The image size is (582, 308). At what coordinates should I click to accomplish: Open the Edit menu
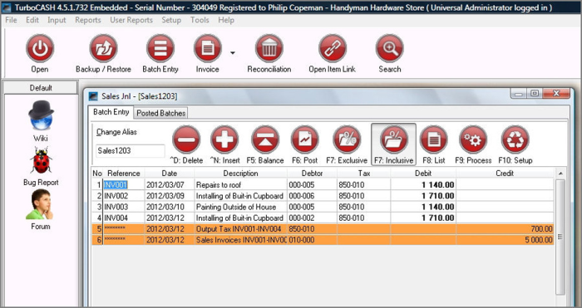click(32, 20)
